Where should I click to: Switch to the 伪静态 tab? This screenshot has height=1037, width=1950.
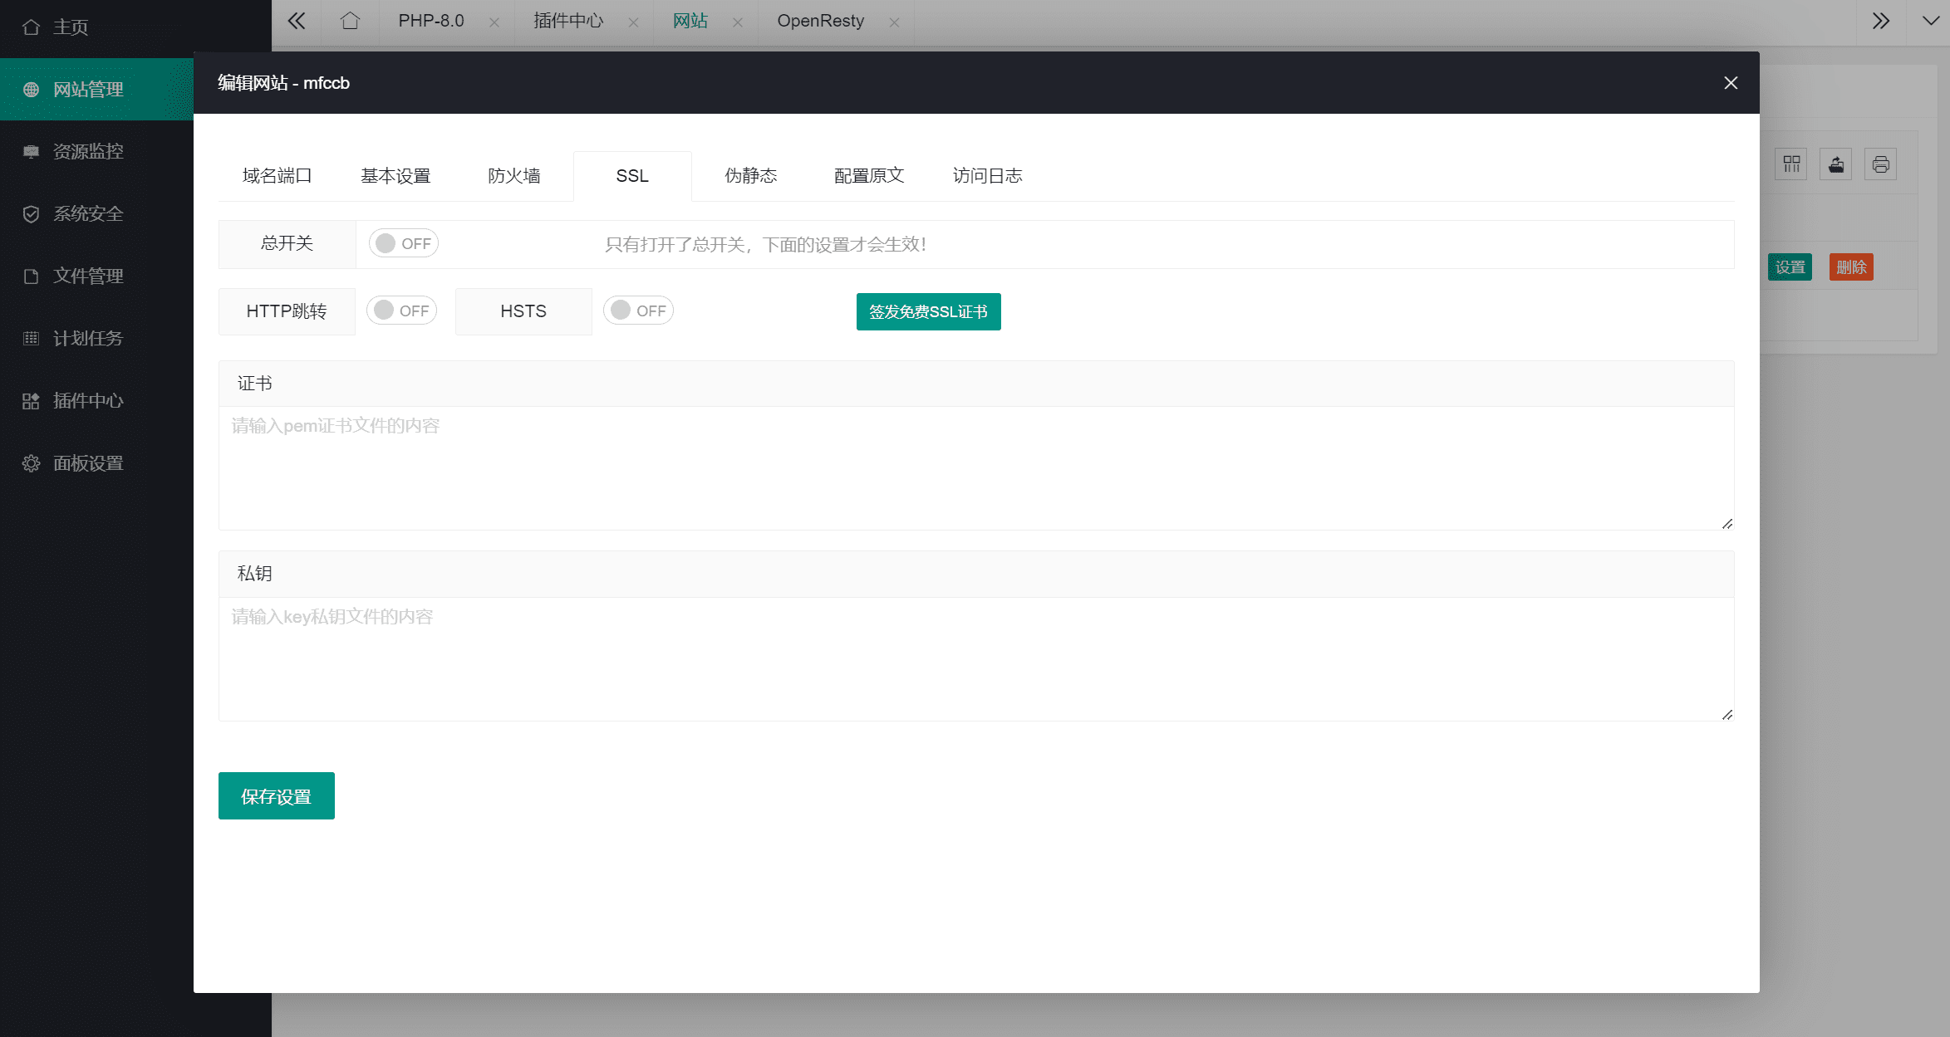click(750, 175)
